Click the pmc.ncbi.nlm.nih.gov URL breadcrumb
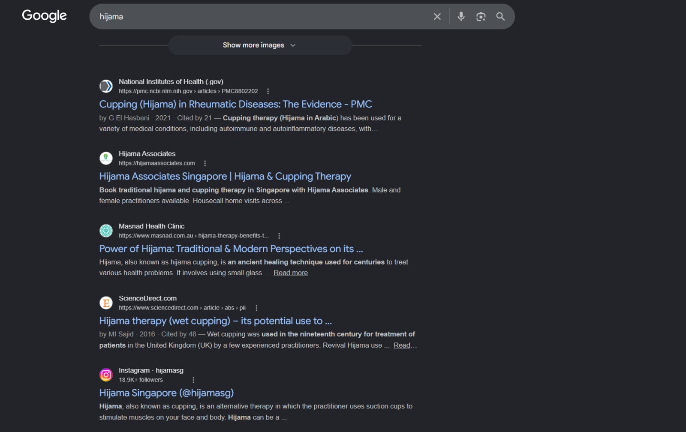 188,91
